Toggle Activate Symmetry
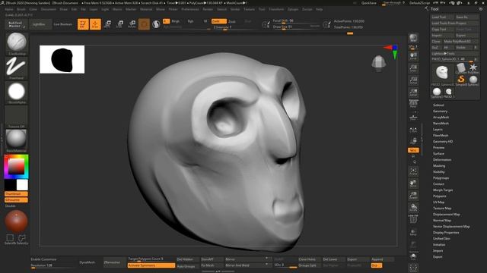 [151, 265]
